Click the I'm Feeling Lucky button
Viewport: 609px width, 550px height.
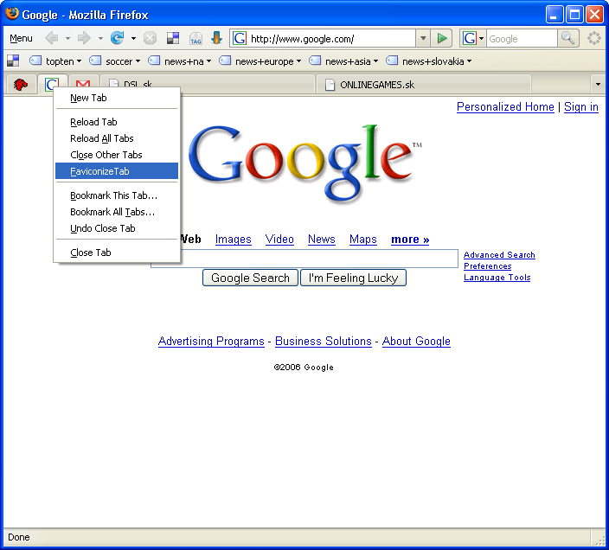(353, 278)
